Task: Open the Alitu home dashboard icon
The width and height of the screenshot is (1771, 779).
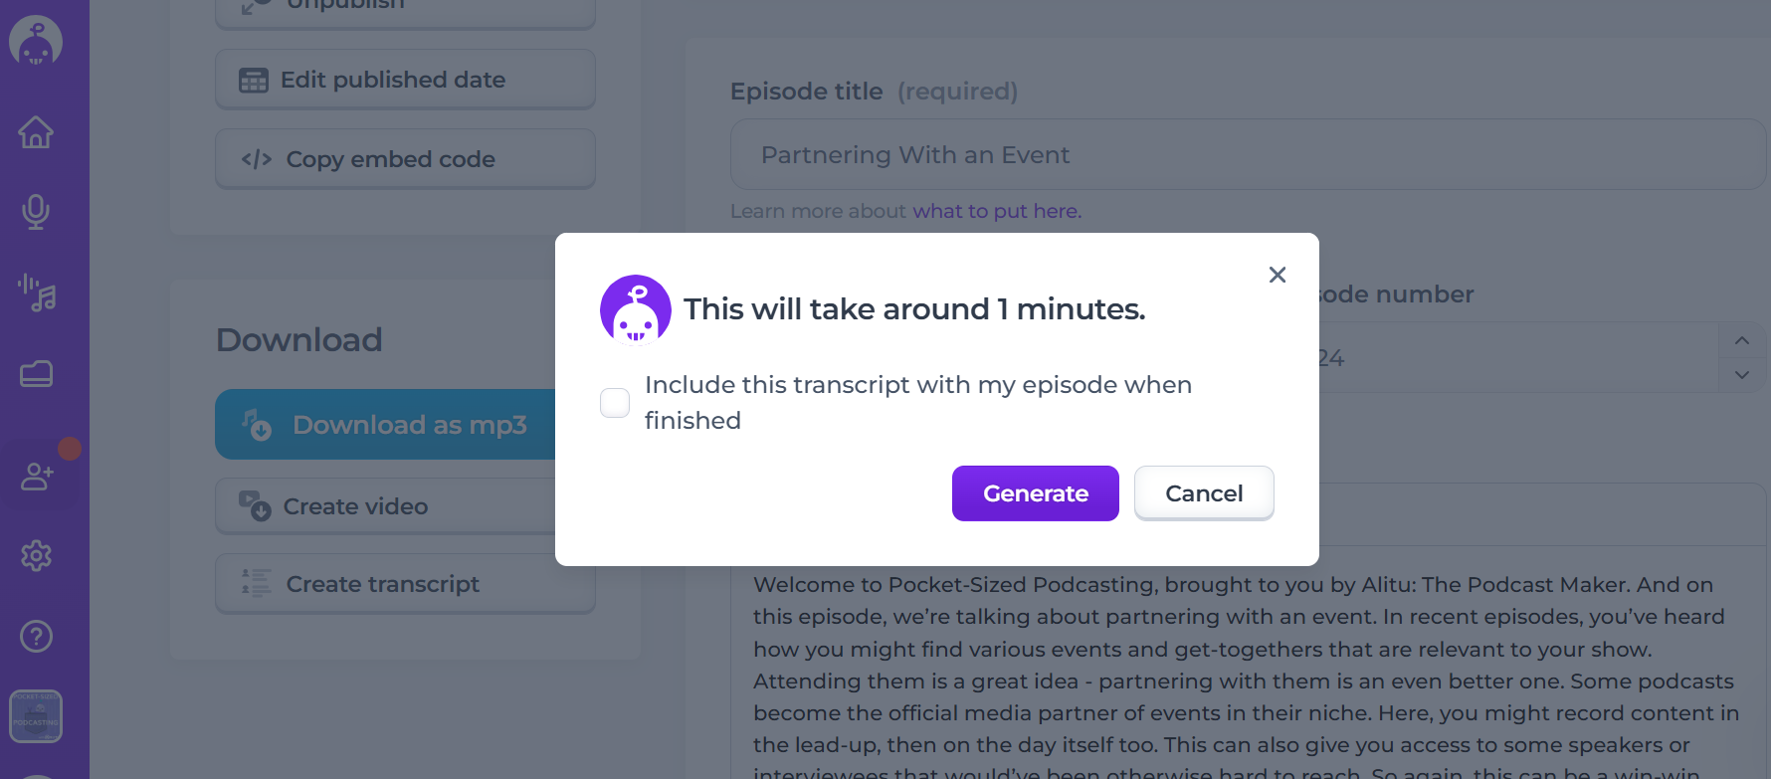Action: click(36, 132)
